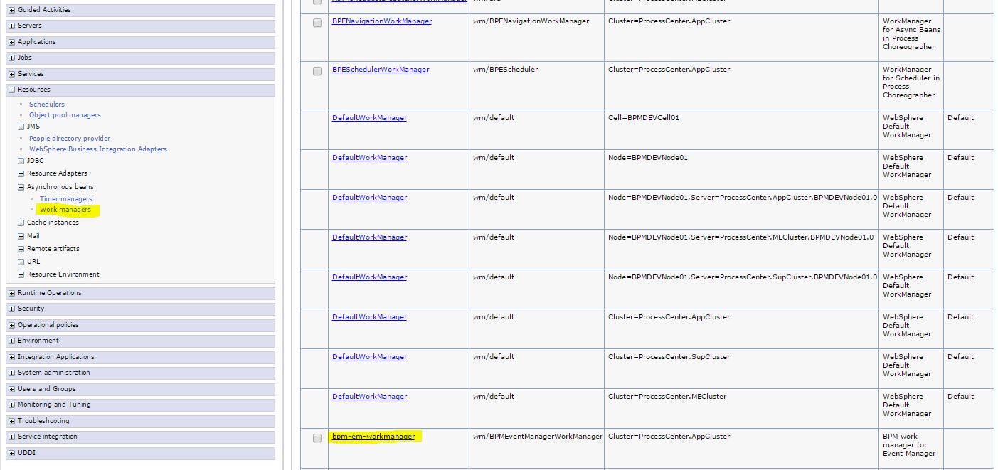Viewport: 998px width, 470px height.
Task: Open the Timer managers link
Action: point(66,199)
